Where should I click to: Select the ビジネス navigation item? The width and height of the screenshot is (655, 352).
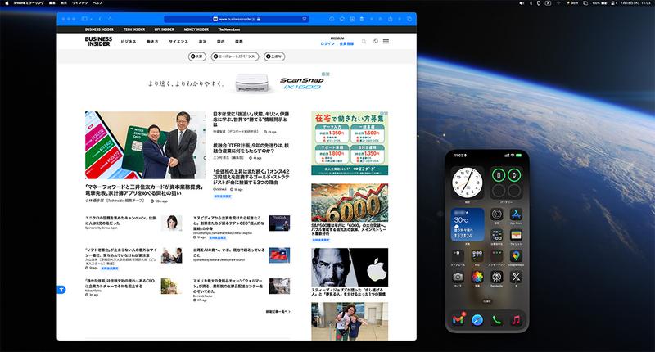click(129, 42)
